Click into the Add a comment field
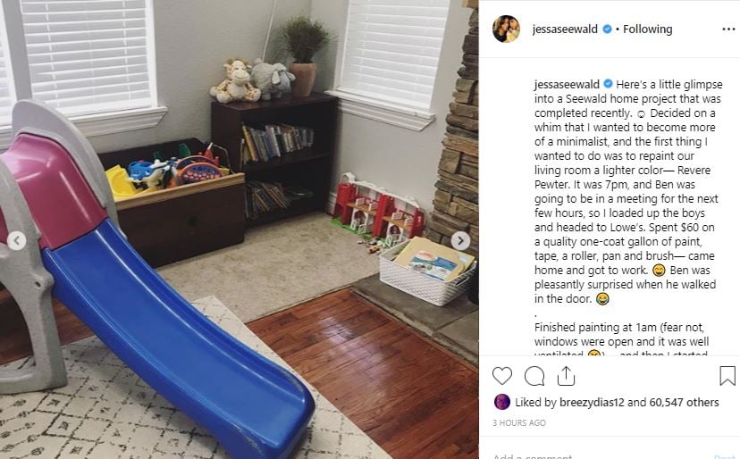 tap(600, 455)
